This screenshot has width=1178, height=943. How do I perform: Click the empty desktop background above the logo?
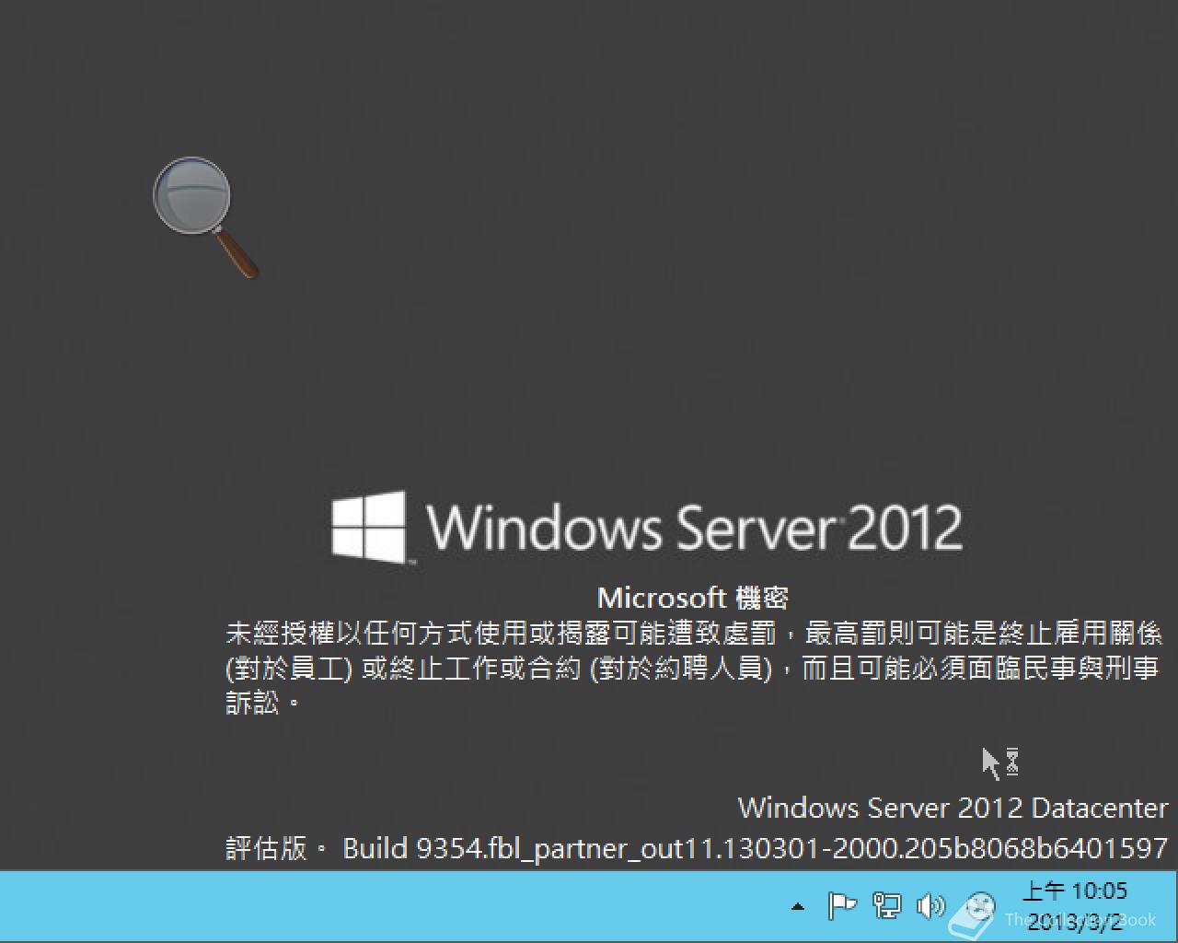[644, 276]
